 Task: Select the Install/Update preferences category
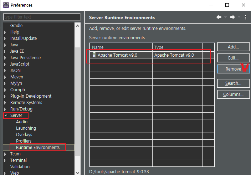(24, 38)
